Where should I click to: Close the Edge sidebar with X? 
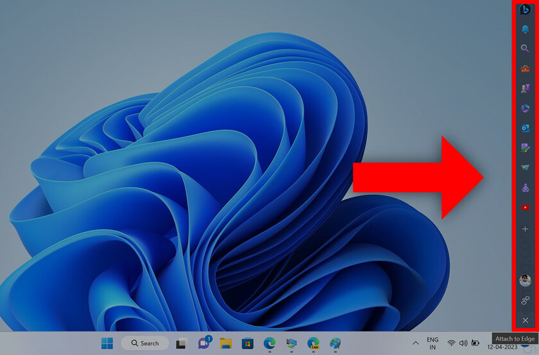[525, 320]
